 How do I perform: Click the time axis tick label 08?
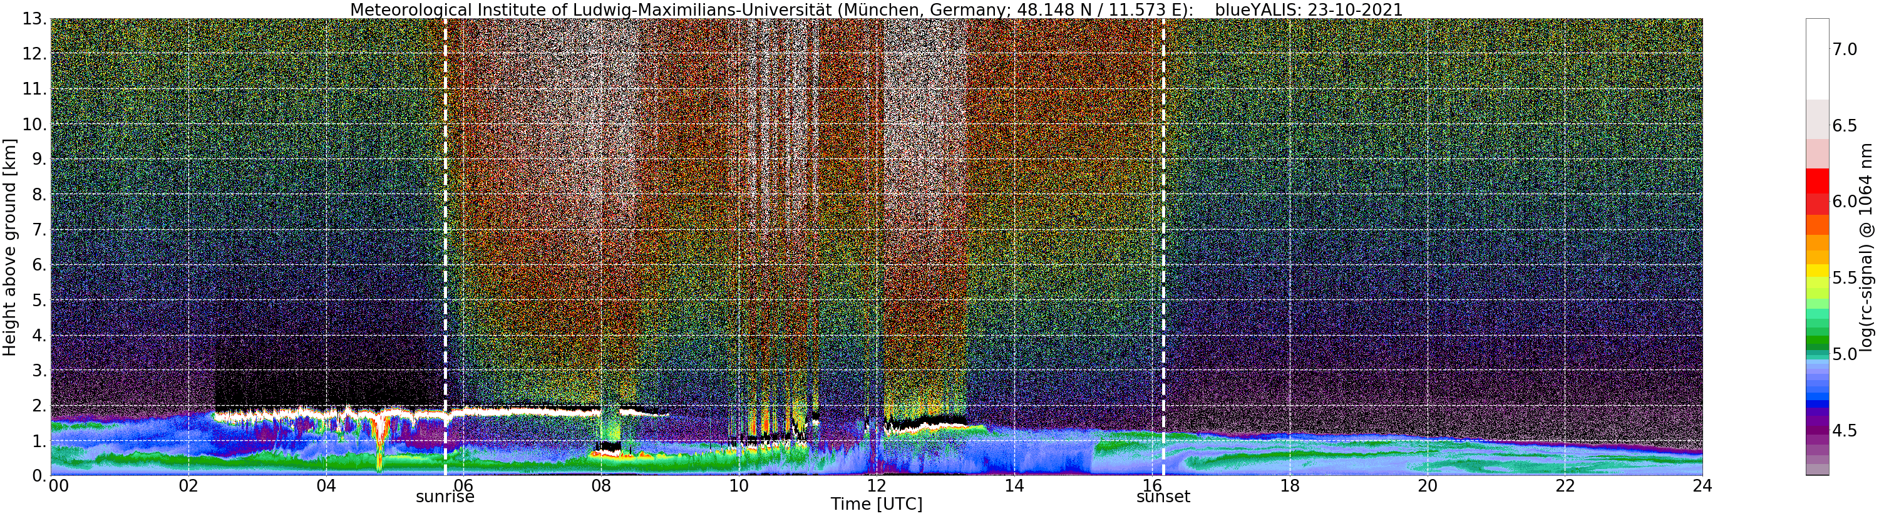point(601,485)
